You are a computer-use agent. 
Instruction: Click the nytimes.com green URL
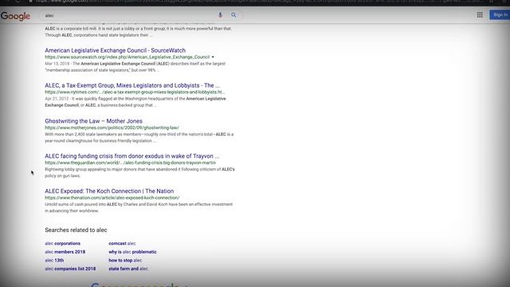(135, 92)
